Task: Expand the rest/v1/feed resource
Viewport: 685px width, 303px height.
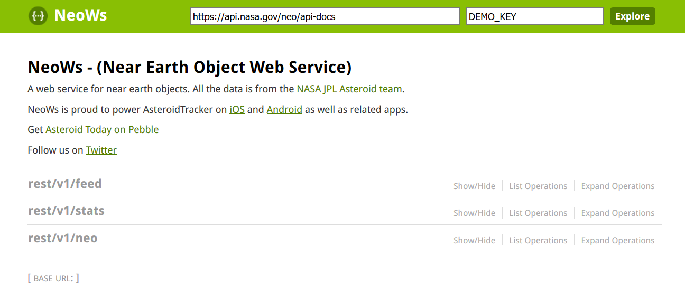Action: pyautogui.click(x=64, y=184)
